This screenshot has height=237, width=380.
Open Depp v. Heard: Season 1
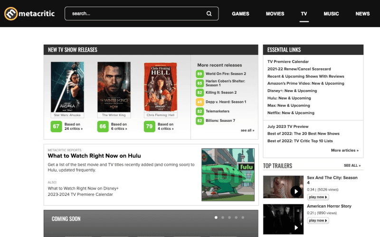(226, 102)
